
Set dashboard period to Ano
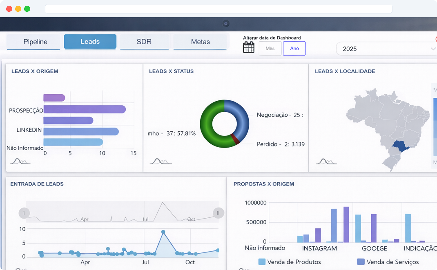[294, 49]
